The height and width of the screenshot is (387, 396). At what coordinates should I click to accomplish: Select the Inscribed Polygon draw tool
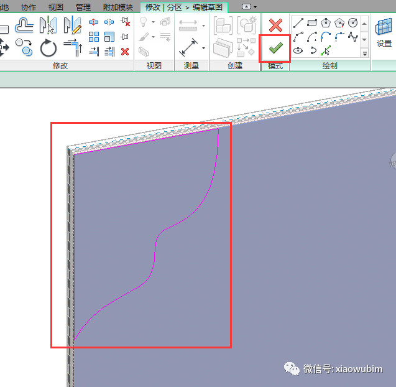(x=326, y=23)
